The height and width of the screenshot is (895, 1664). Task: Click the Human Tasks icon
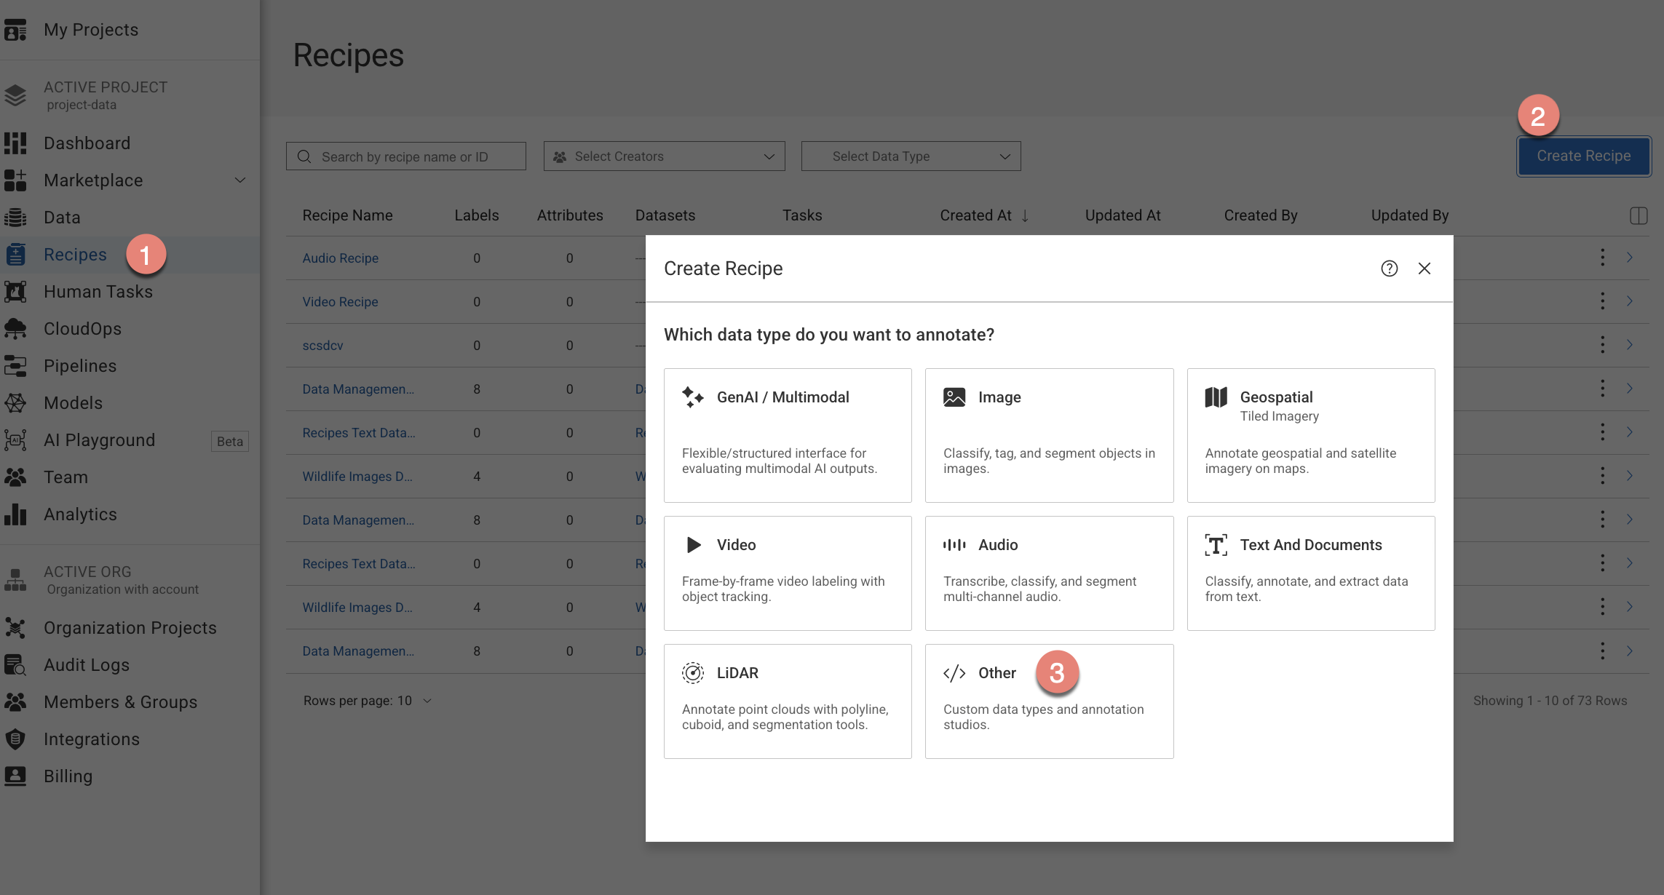(x=15, y=292)
